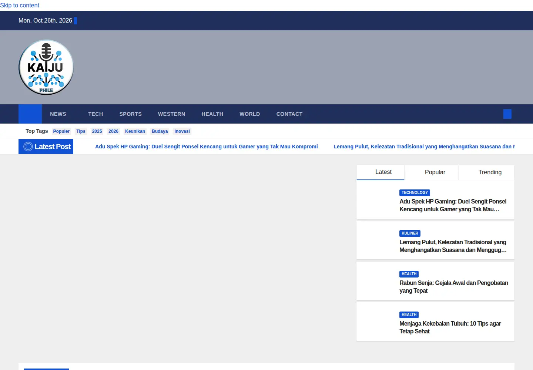The height and width of the screenshot is (370, 533).
Task: Open the HEALTH navigation item
Action: click(212, 114)
